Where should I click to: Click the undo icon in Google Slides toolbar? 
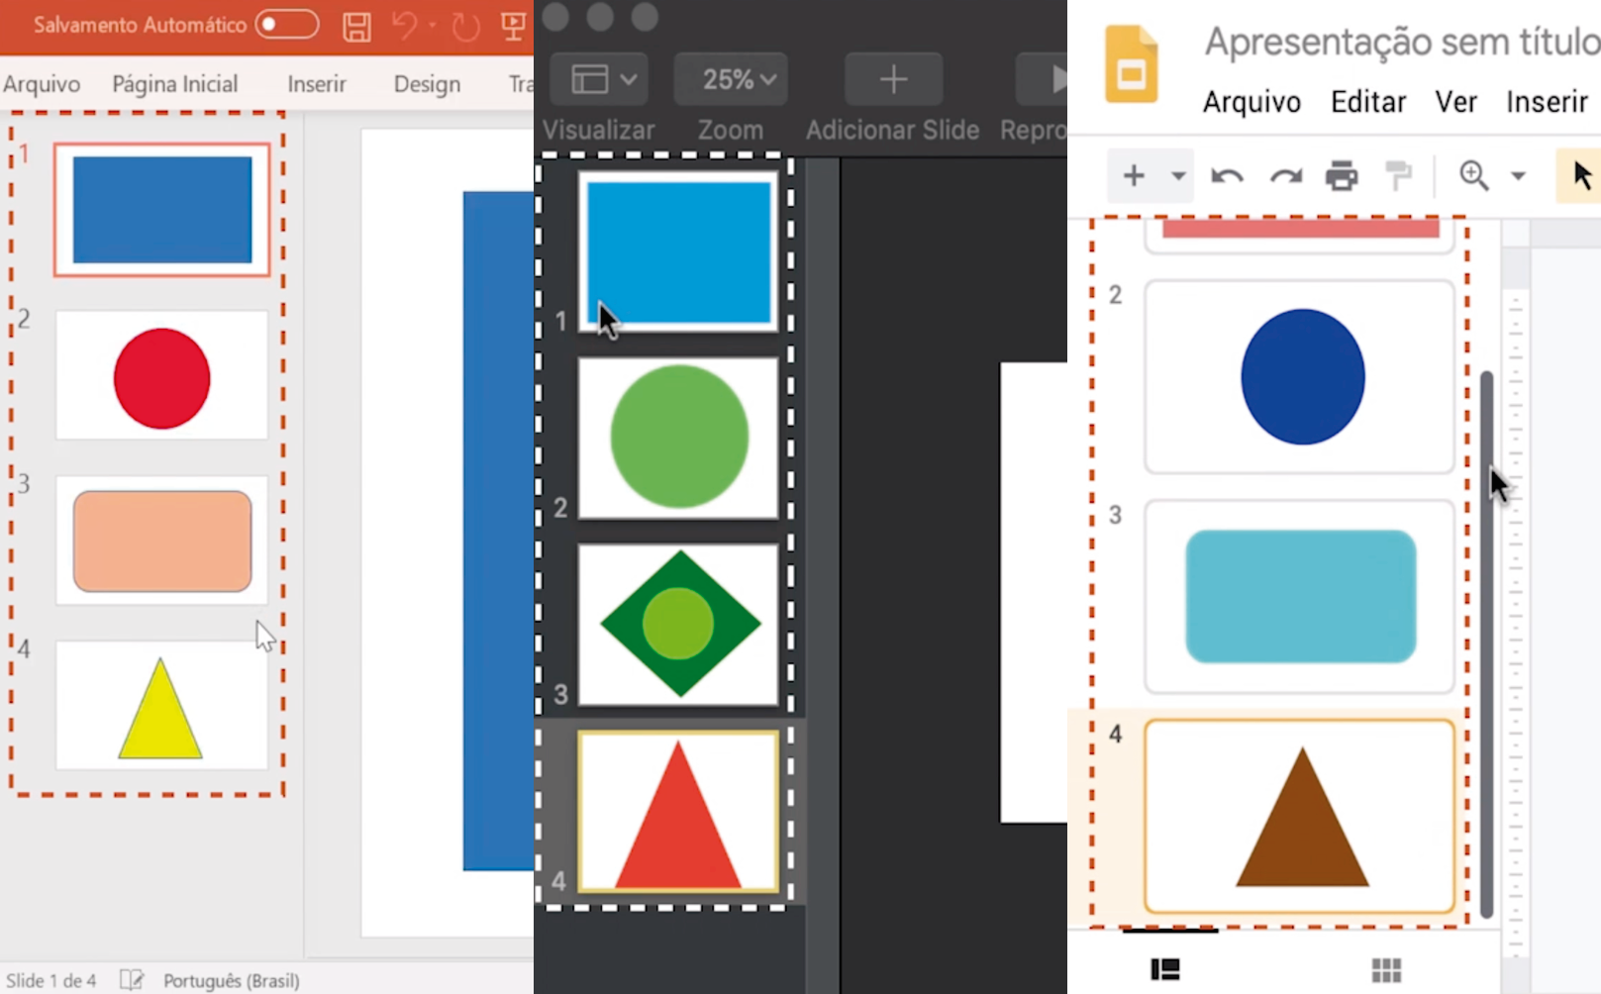(1227, 176)
